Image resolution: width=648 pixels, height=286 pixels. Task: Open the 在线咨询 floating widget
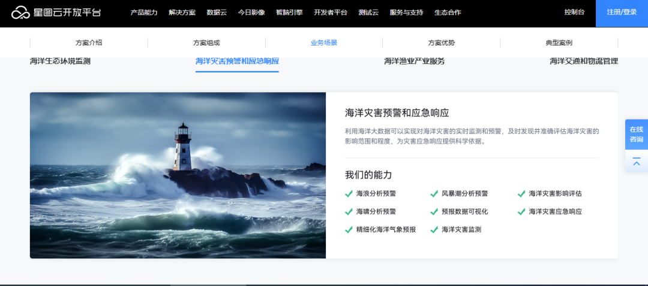click(636, 135)
